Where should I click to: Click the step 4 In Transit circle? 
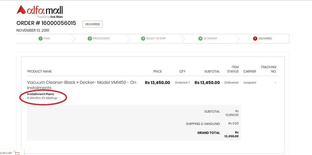point(200,39)
